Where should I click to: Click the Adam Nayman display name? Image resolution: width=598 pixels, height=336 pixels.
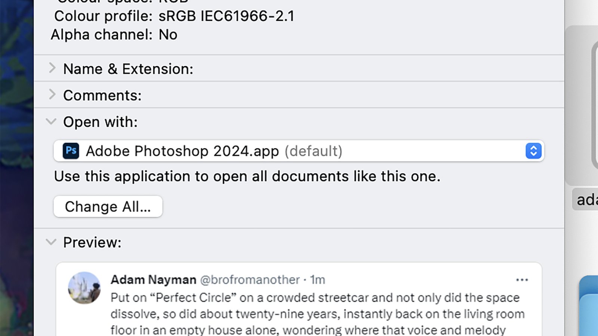point(153,280)
